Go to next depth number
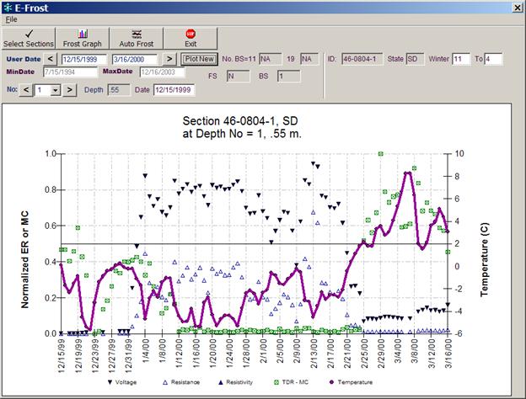Screen dimensions: 526x399 (69, 90)
